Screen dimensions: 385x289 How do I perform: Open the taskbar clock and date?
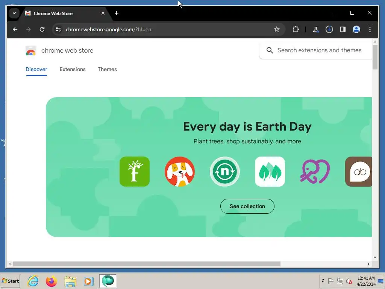[x=366, y=281]
